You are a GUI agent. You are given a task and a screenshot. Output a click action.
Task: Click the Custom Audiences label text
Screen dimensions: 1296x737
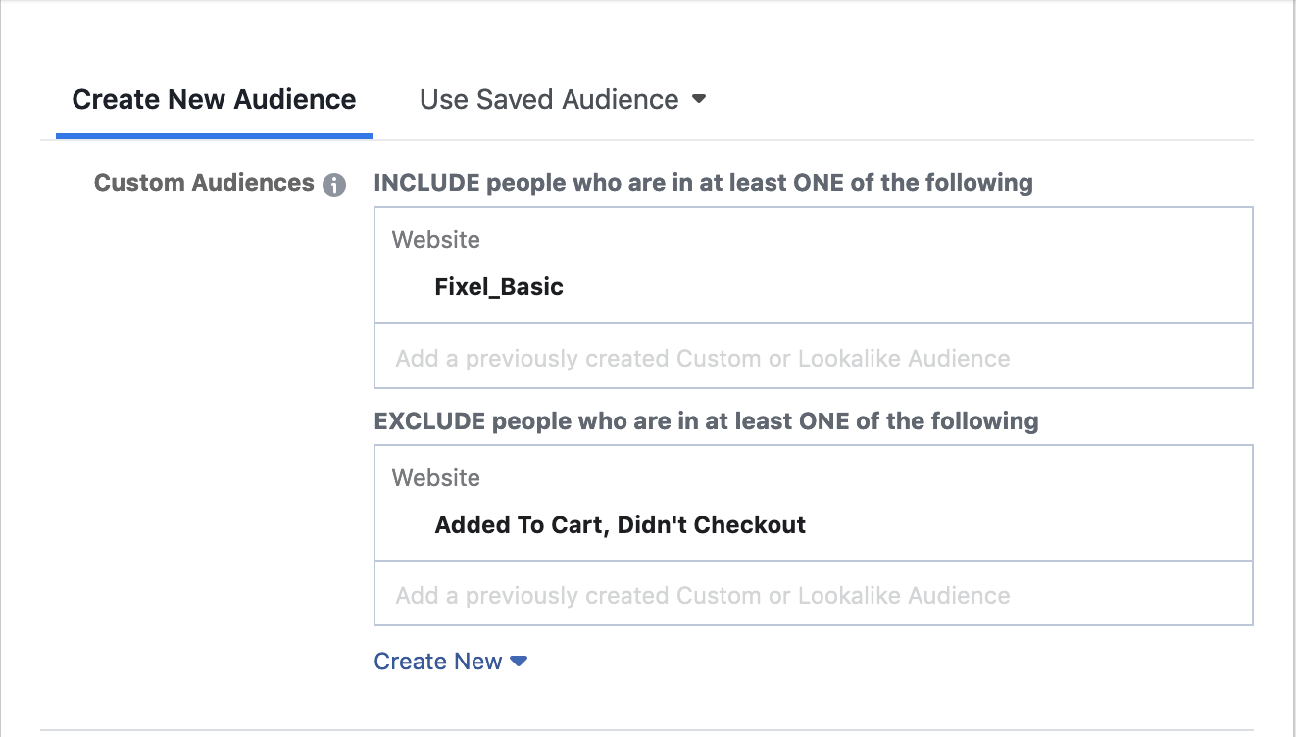(x=203, y=183)
